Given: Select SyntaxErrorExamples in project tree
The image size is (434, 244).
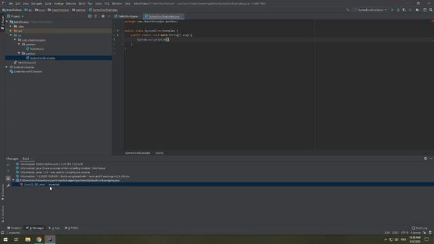Looking at the screenshot, I should (43, 58).
